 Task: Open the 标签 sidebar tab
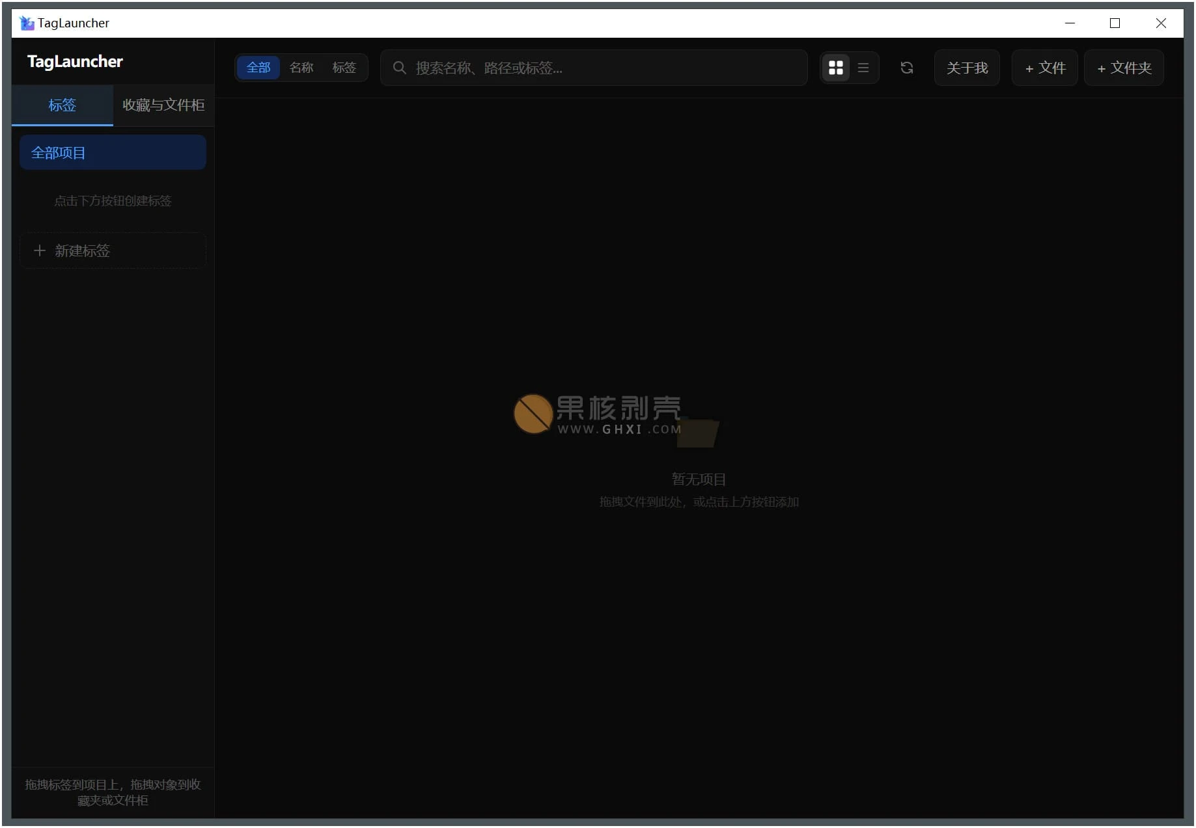[63, 105]
